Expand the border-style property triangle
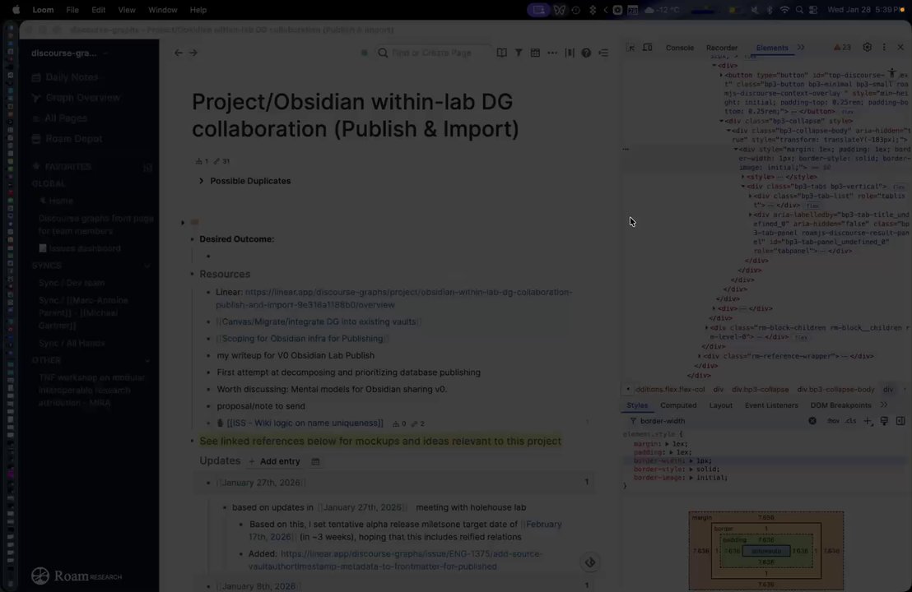Image resolution: width=912 pixels, height=592 pixels. pos(691,469)
